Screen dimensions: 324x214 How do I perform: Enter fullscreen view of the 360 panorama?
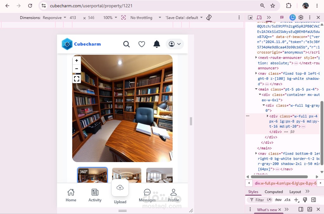pos(77,79)
